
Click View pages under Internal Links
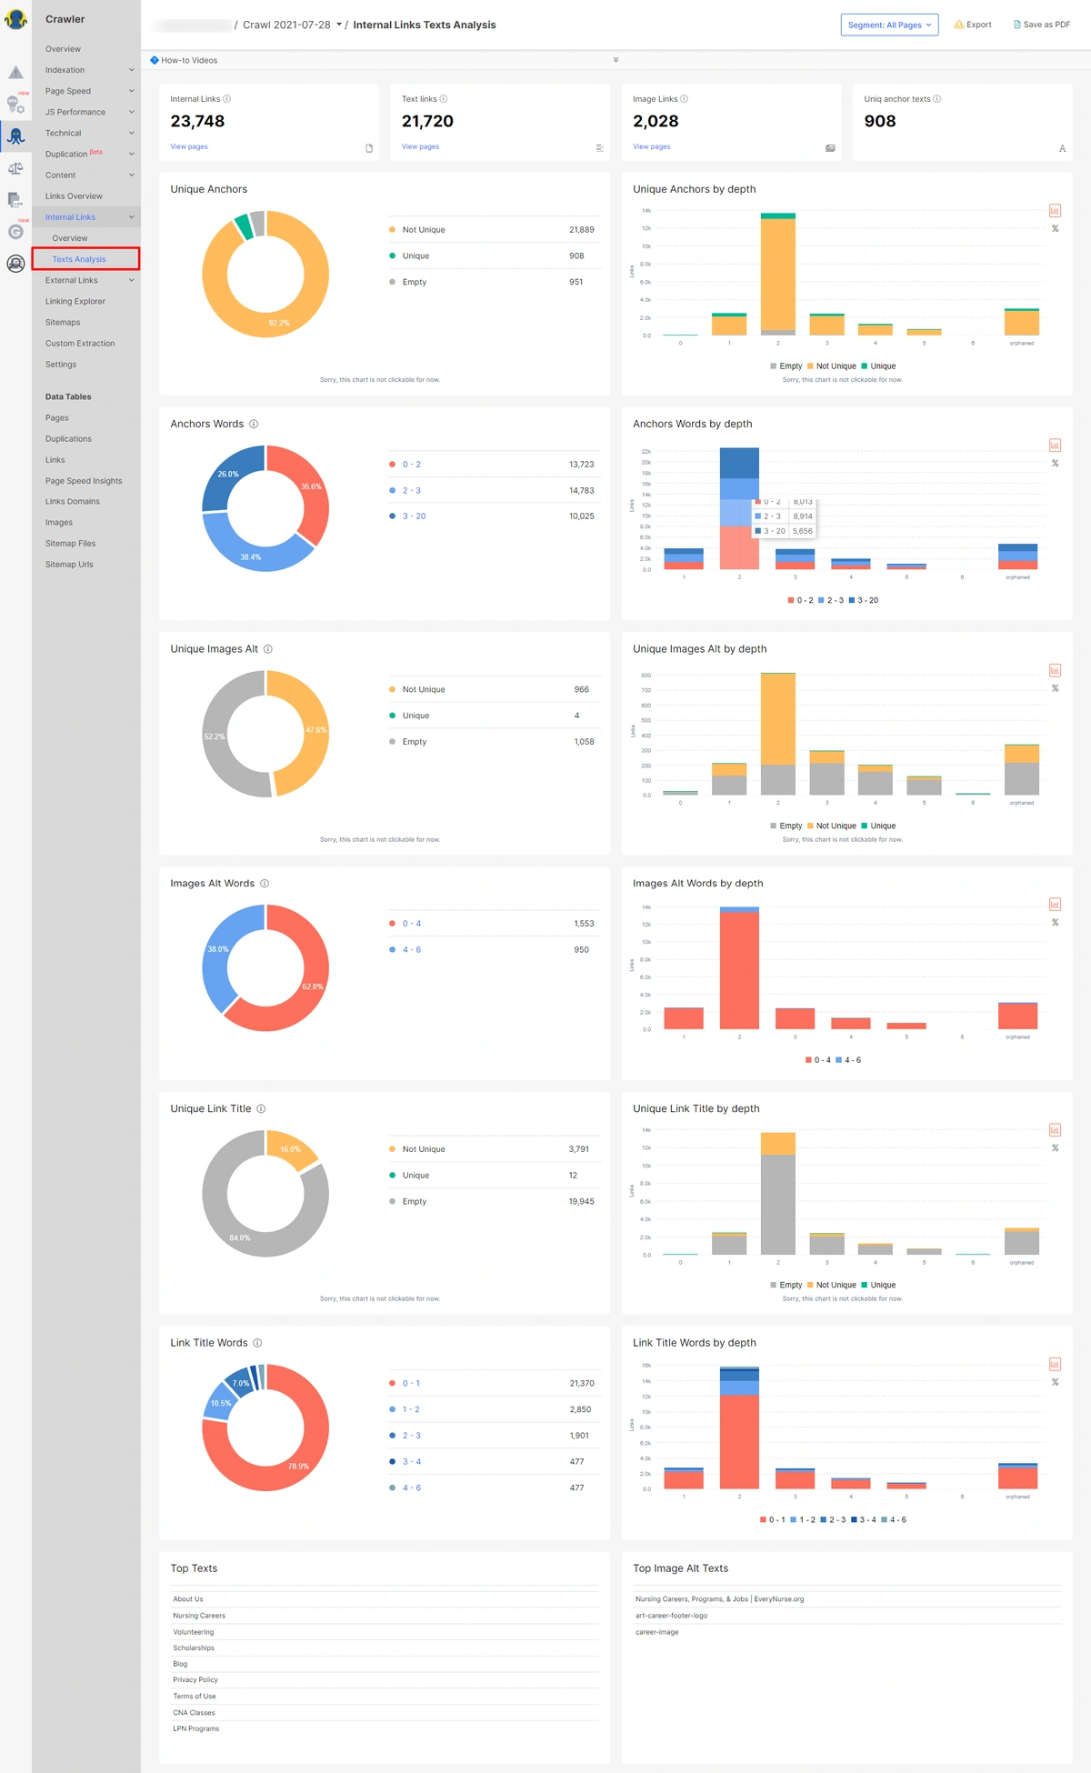coord(189,146)
